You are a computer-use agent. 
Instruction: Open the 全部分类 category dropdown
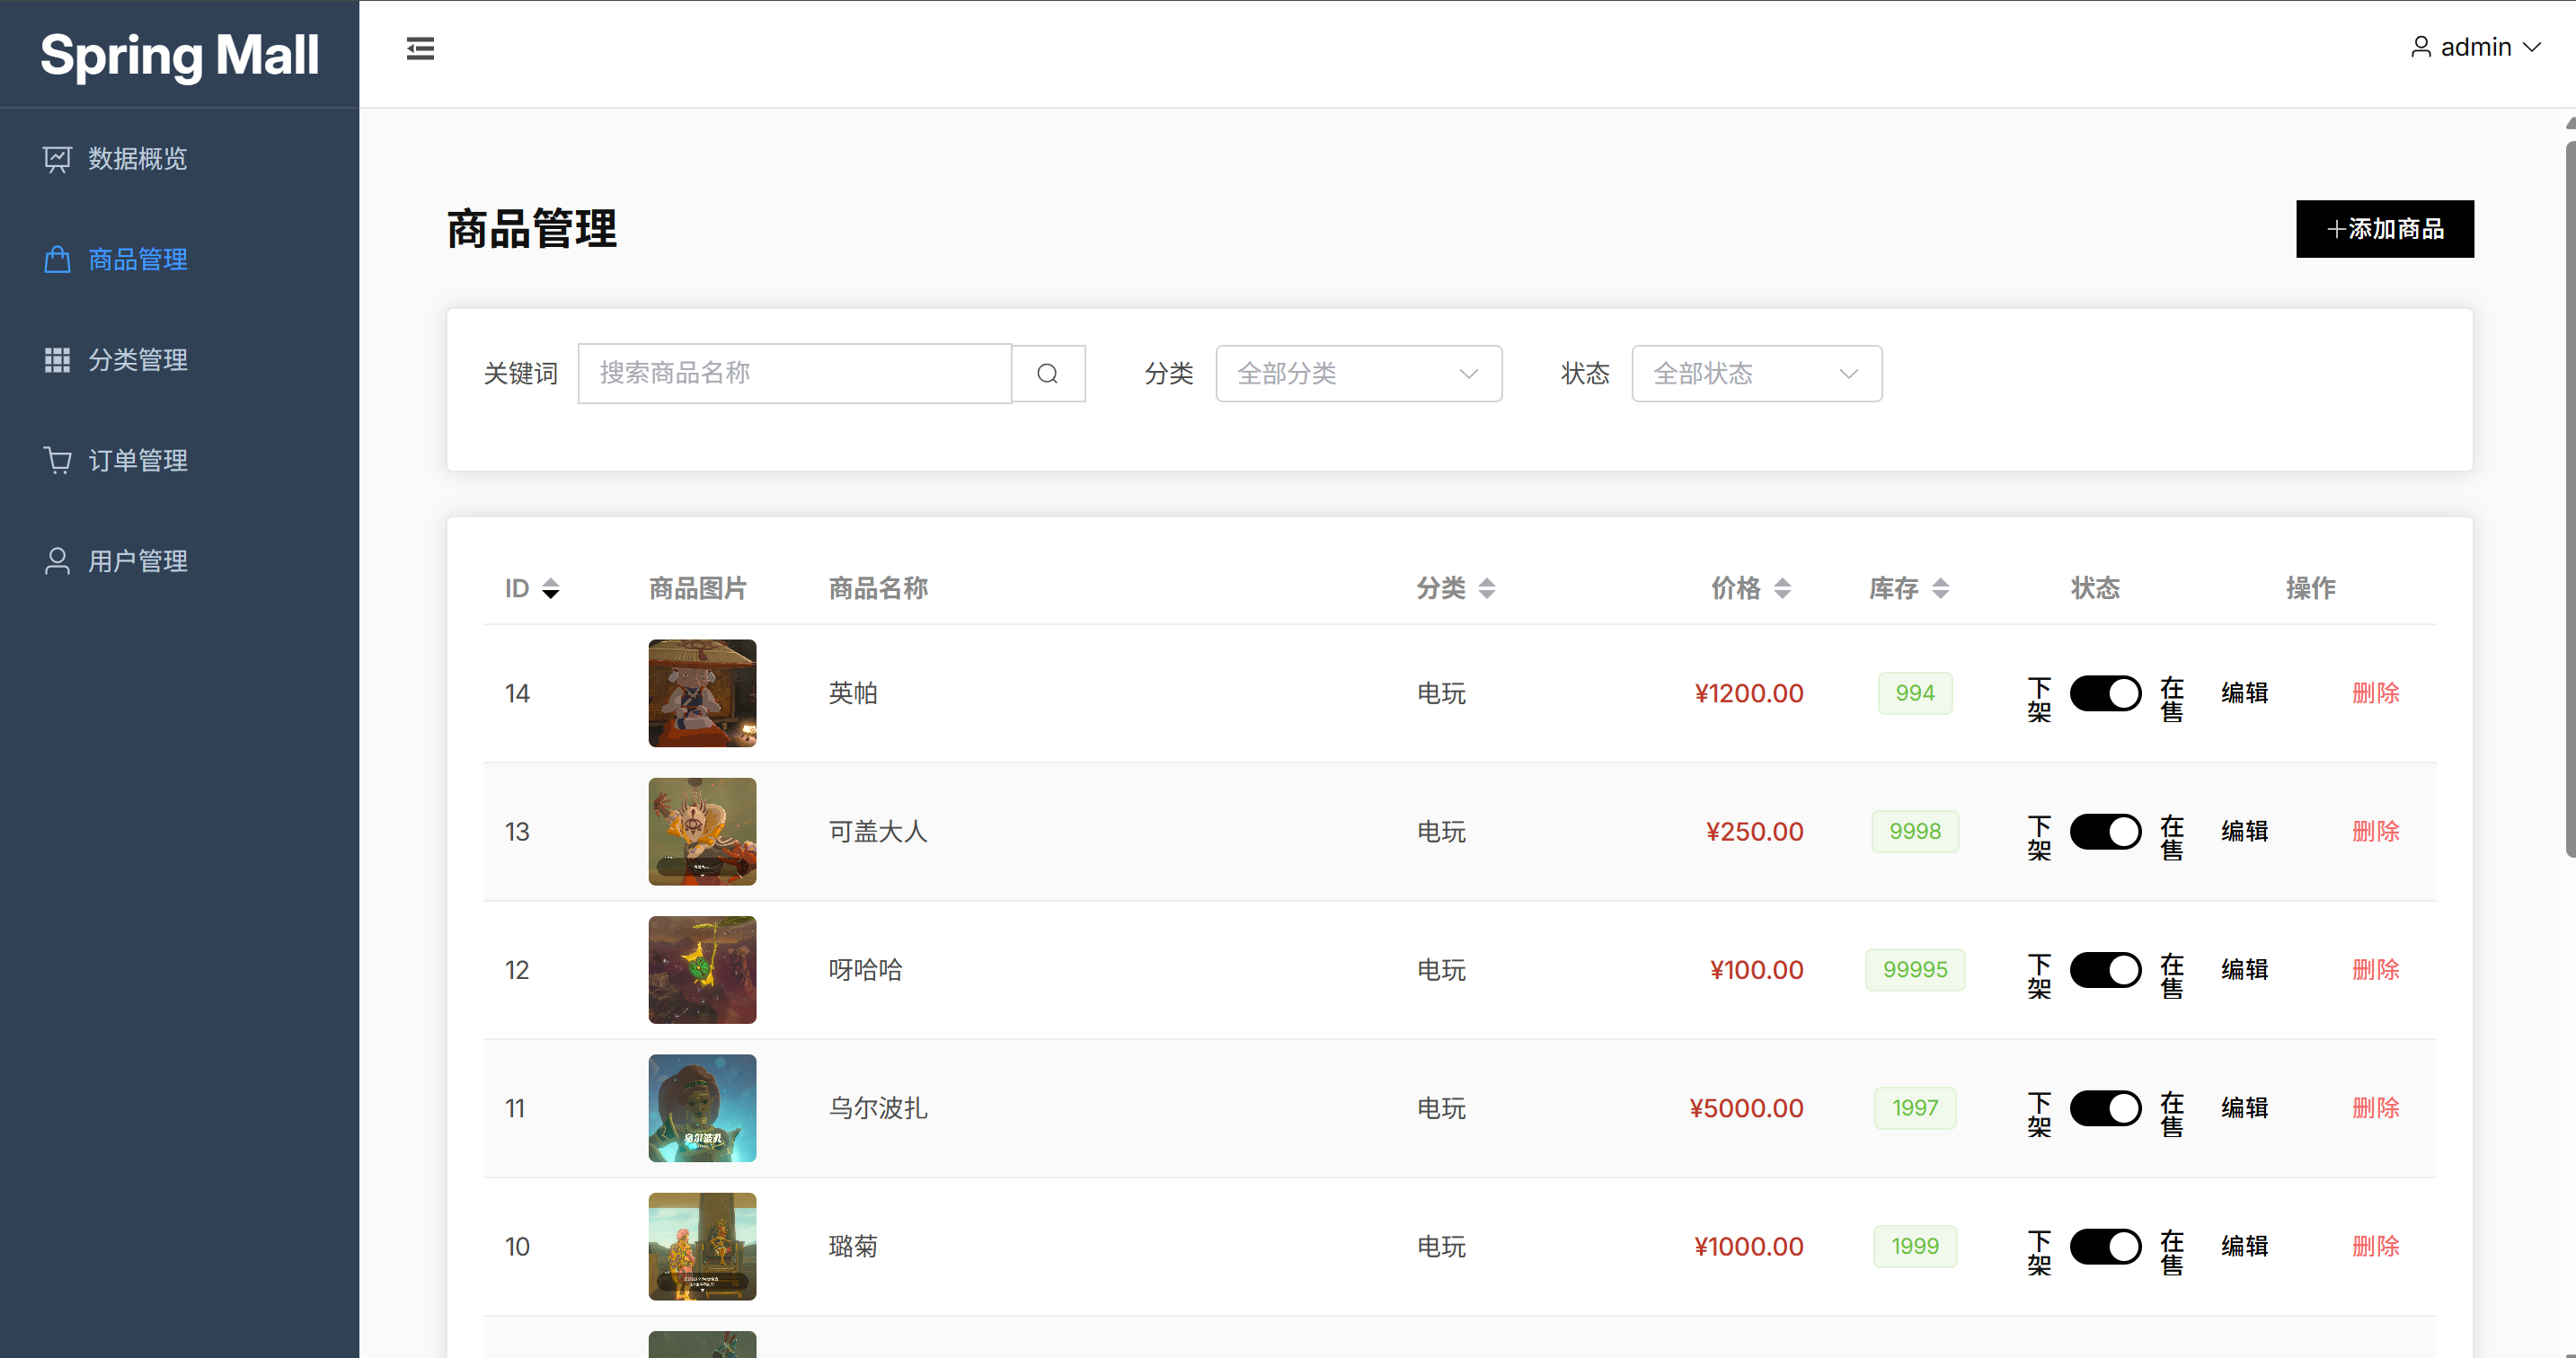click(x=1357, y=374)
